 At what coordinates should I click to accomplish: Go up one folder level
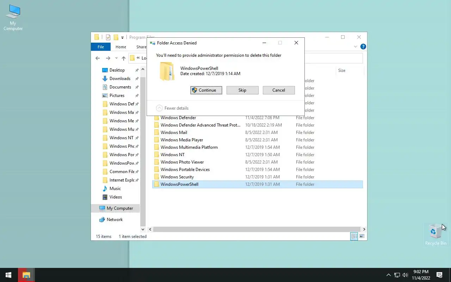pyautogui.click(x=124, y=58)
